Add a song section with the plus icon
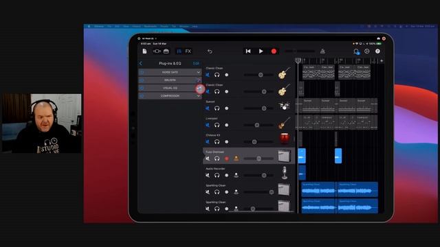The height and width of the screenshot is (247, 440). 382,61
